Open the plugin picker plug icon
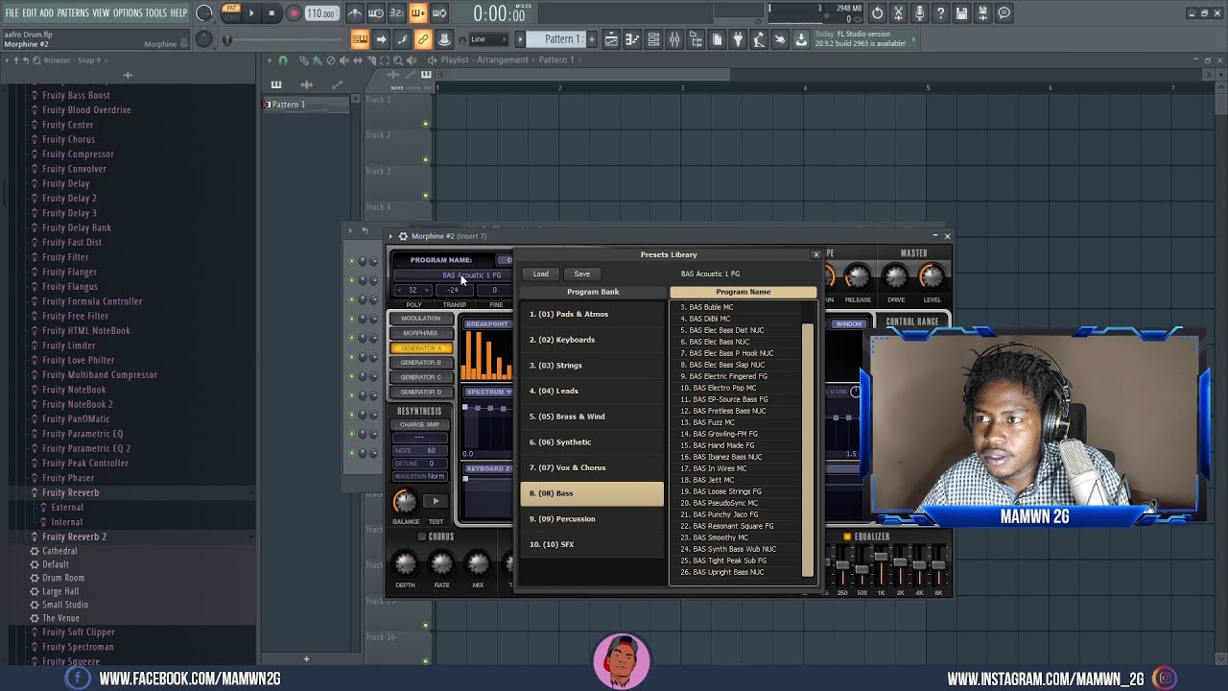Viewport: 1228px width, 691px height. click(738, 39)
